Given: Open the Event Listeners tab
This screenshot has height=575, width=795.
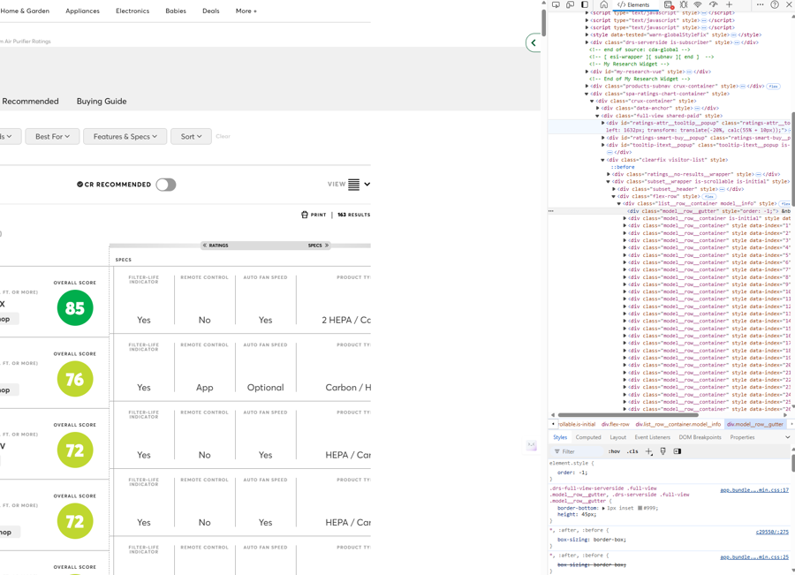Looking at the screenshot, I should coord(653,437).
